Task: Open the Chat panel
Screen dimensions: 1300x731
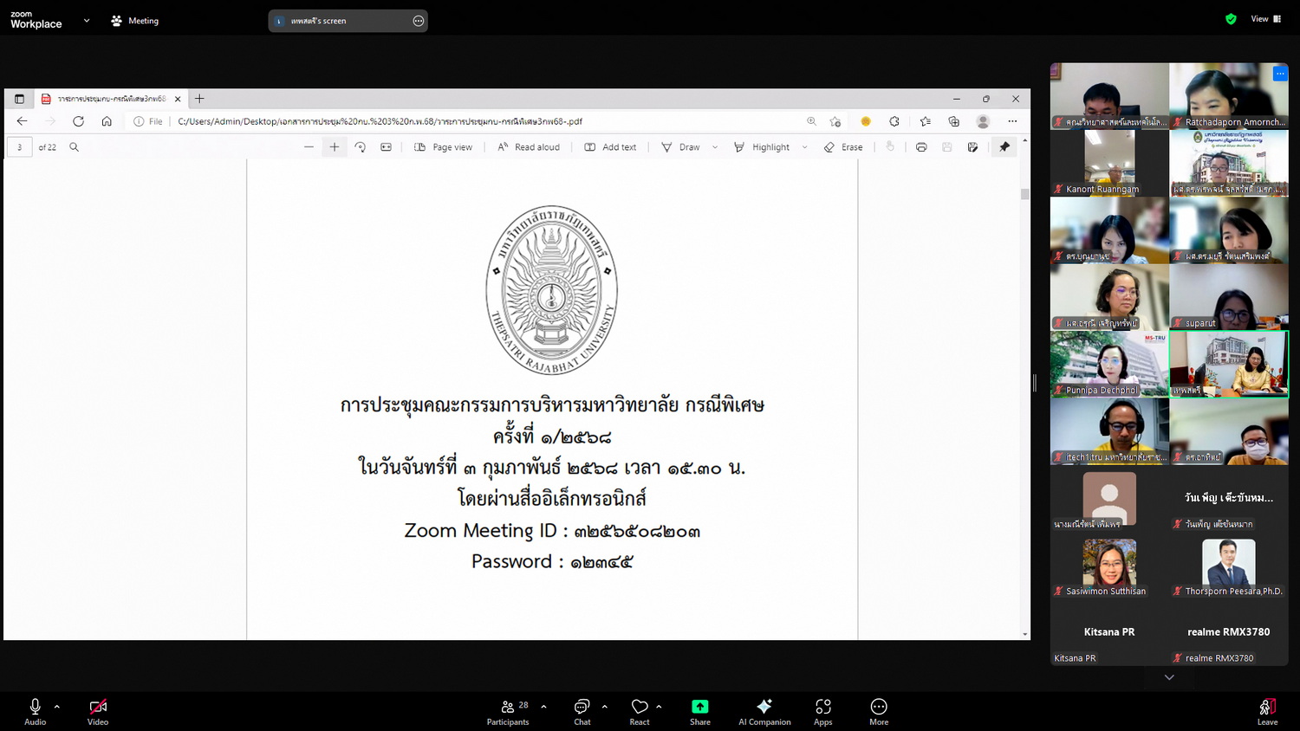Action: 582,711
